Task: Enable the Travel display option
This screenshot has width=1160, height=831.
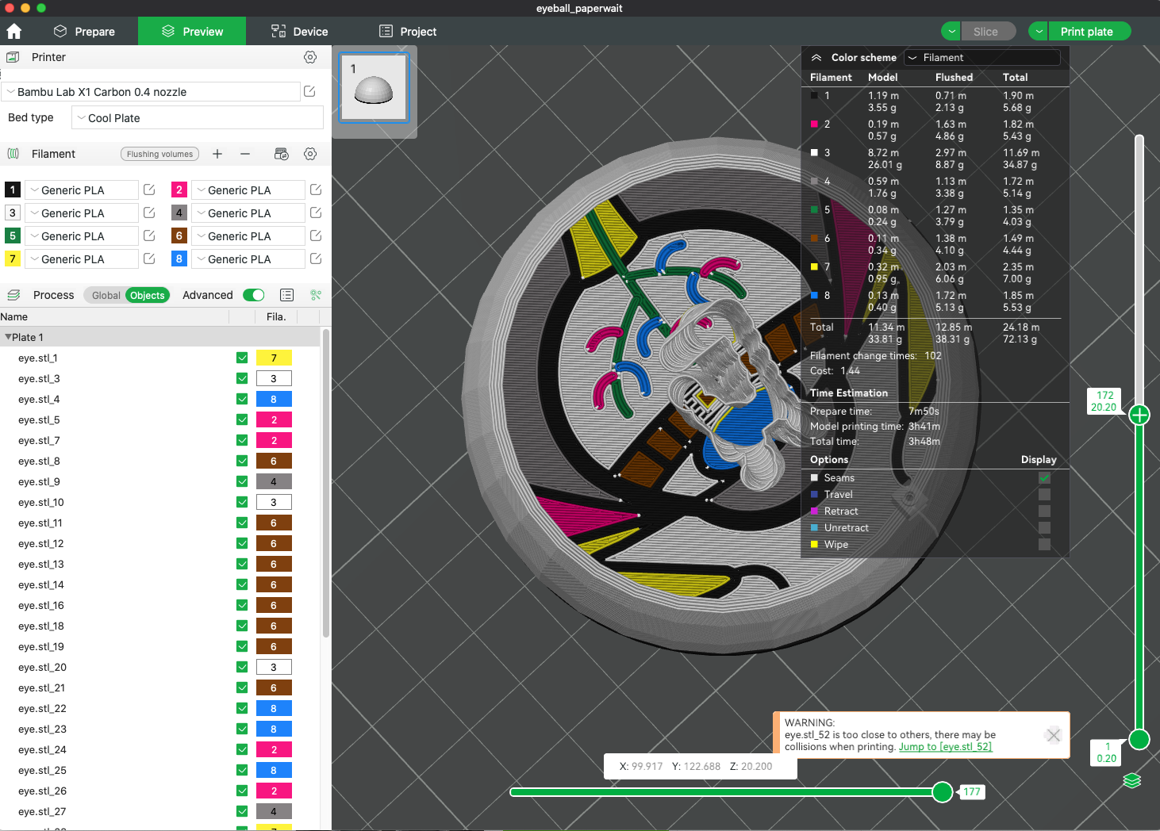Action: pyautogui.click(x=1044, y=494)
